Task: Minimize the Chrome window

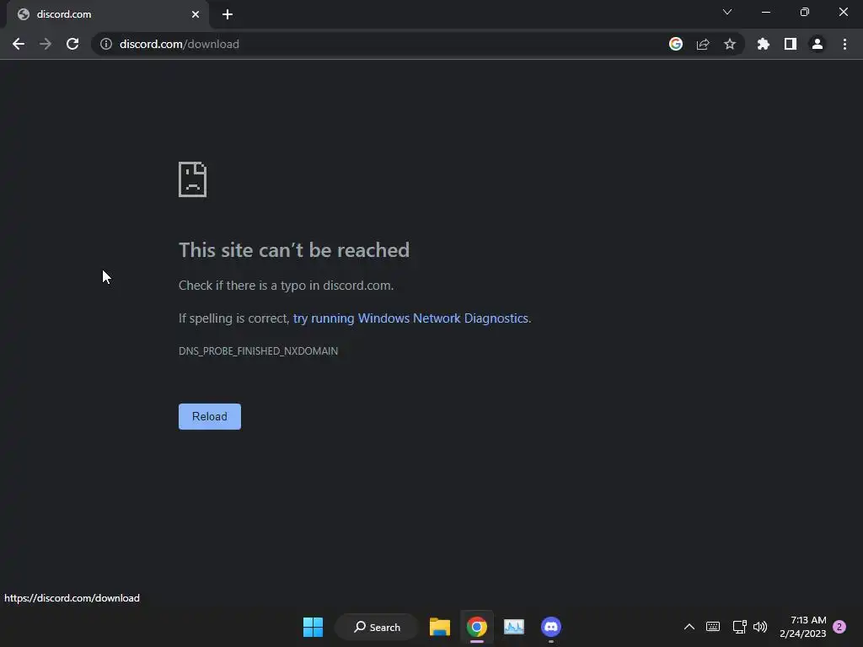Action: tap(765, 12)
